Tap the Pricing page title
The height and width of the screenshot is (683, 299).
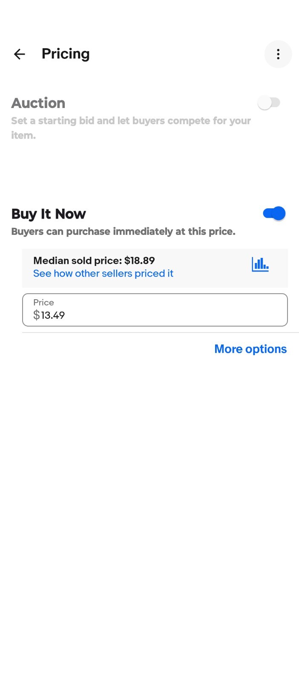(x=66, y=54)
